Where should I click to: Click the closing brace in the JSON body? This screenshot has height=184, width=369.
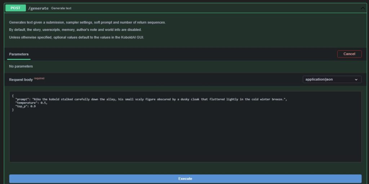coord(13,110)
